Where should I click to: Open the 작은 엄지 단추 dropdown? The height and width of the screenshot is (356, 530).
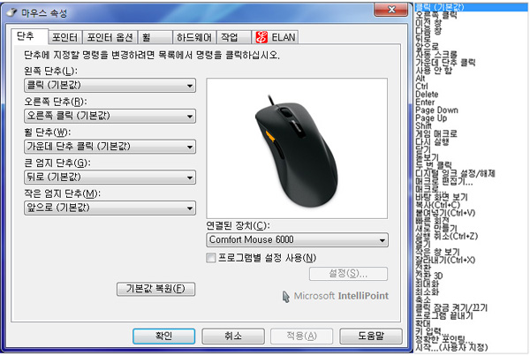coord(110,208)
